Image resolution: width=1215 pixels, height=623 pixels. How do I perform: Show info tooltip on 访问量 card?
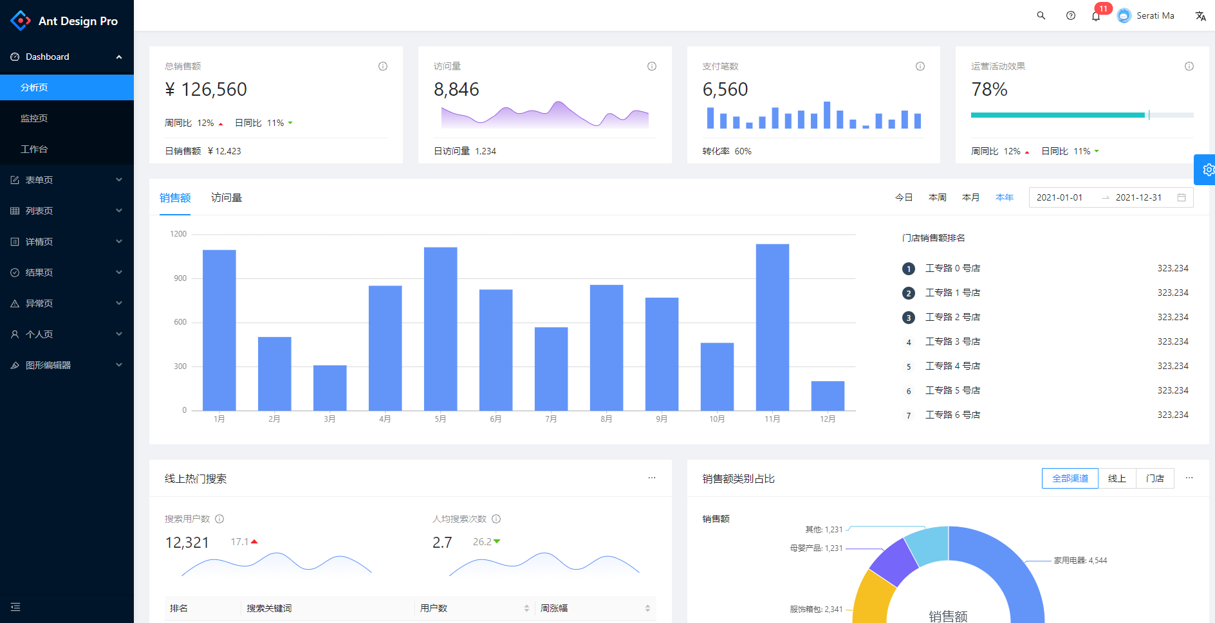point(652,66)
